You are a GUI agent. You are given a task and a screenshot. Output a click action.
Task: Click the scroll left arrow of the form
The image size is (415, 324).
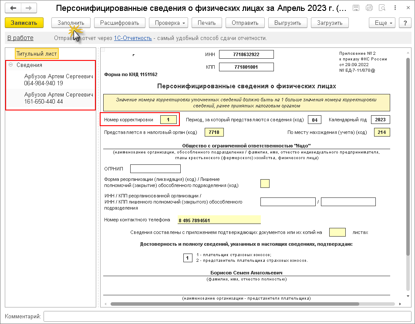tap(106, 304)
